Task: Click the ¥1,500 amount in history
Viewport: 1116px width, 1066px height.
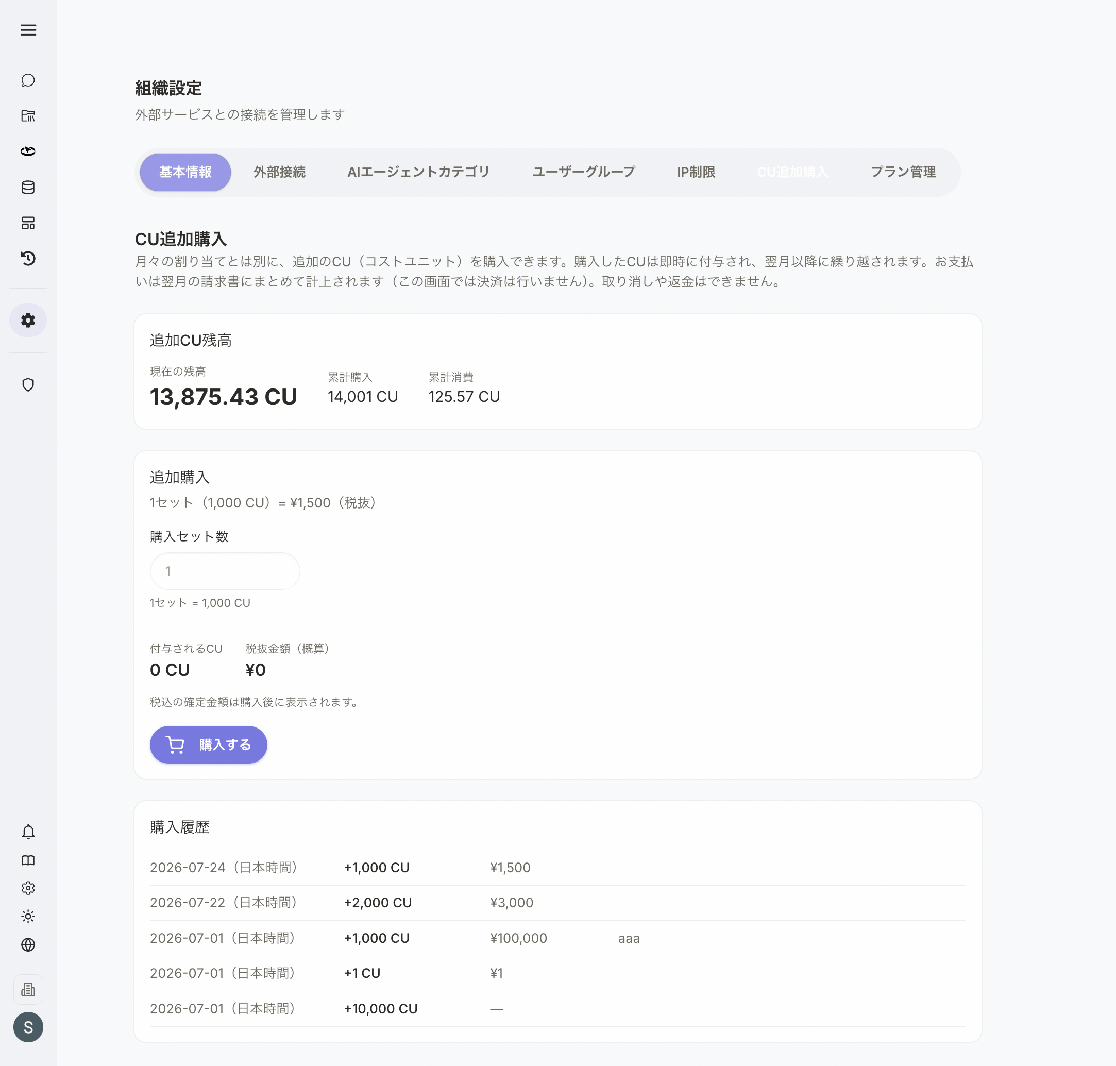Action: tap(510, 868)
